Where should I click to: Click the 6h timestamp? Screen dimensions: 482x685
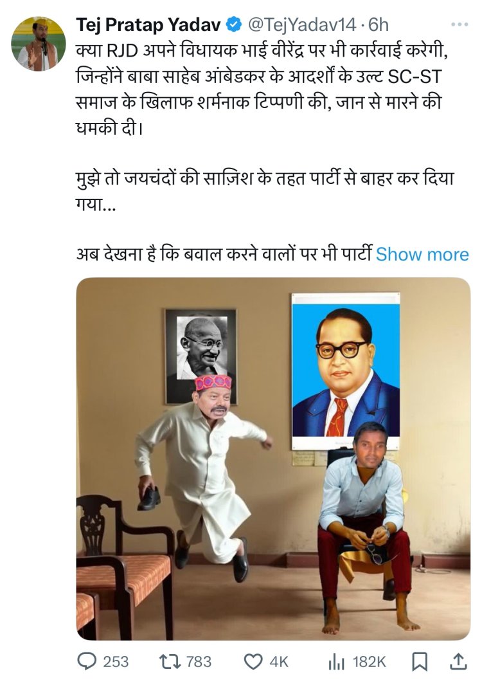pos(378,25)
